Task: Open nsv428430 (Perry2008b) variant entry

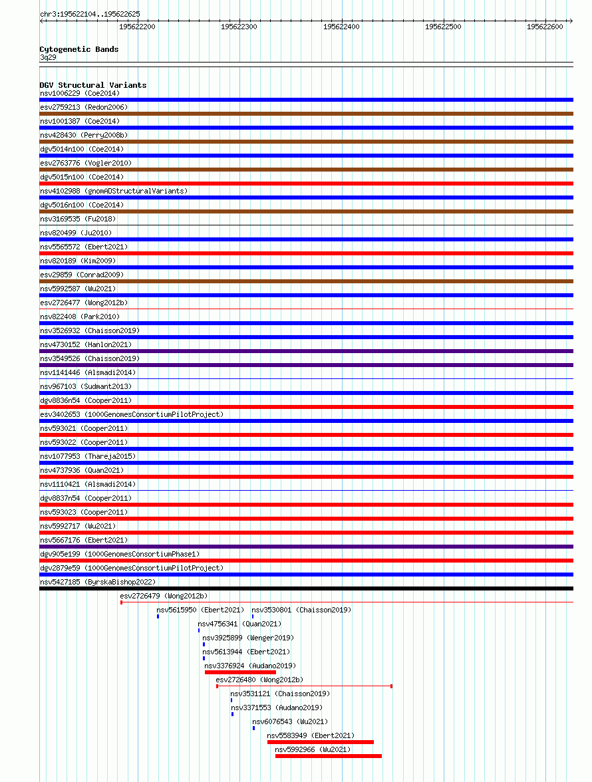Action: coord(84,135)
